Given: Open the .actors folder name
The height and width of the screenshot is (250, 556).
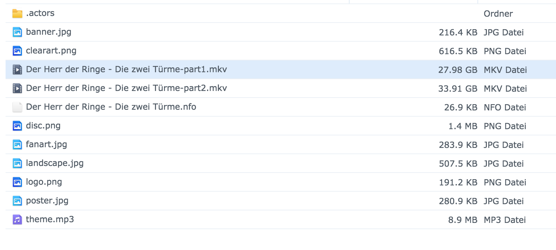Looking at the screenshot, I should [x=40, y=13].
